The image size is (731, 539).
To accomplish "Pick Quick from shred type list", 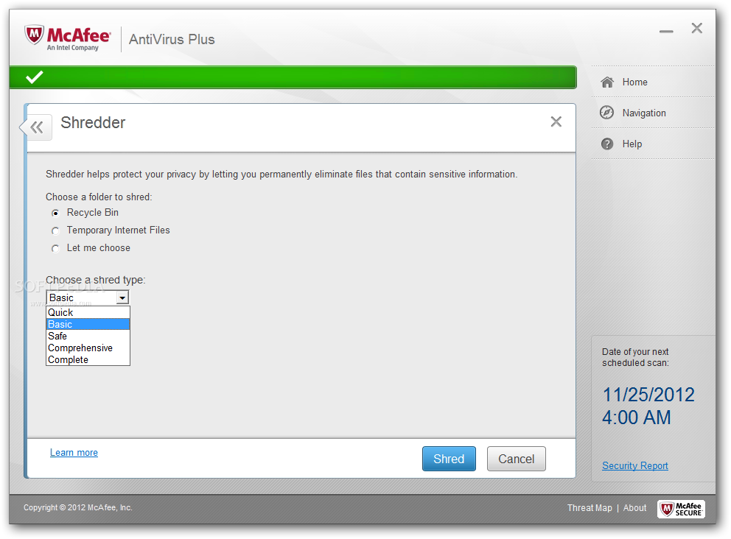I will coord(88,313).
